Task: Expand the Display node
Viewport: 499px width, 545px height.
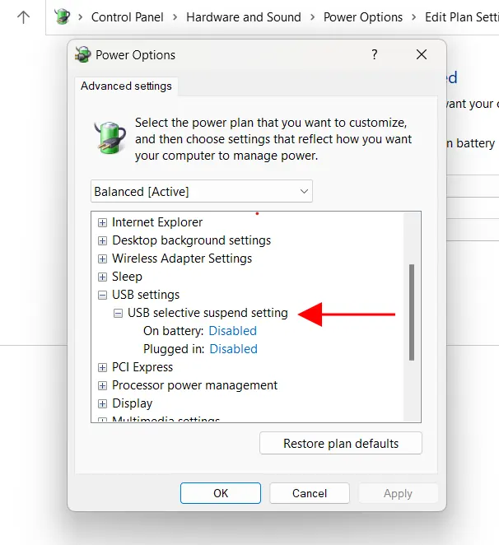Action: pyautogui.click(x=102, y=403)
